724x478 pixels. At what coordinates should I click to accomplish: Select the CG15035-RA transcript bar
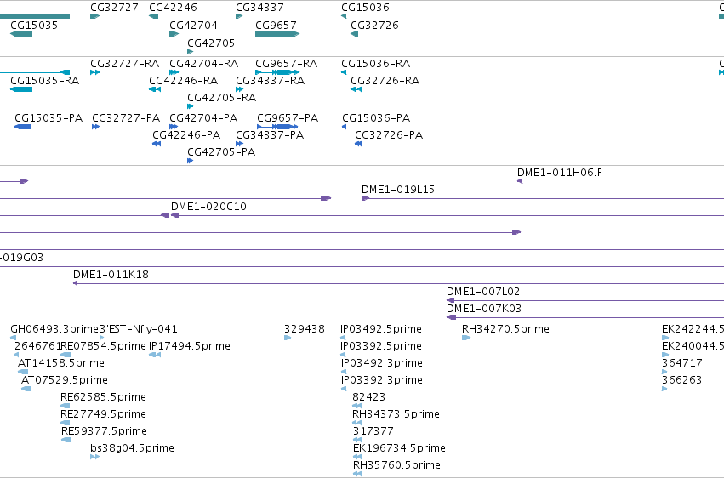[21, 89]
